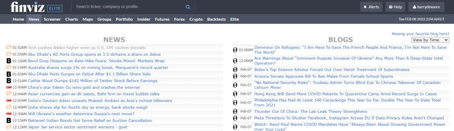Open the View by Time dropdown

[x=430, y=40]
